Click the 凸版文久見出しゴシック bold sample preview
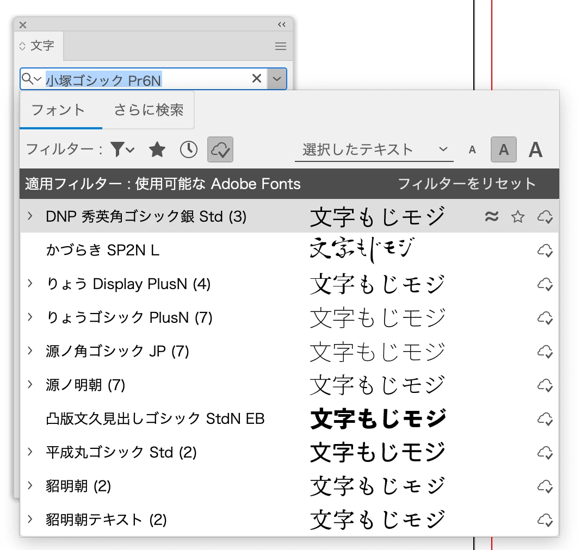581x550 pixels. 378,419
